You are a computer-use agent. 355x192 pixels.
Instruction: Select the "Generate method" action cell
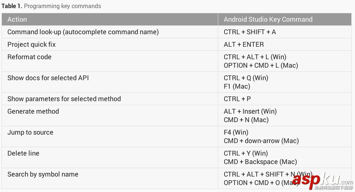(x=33, y=111)
